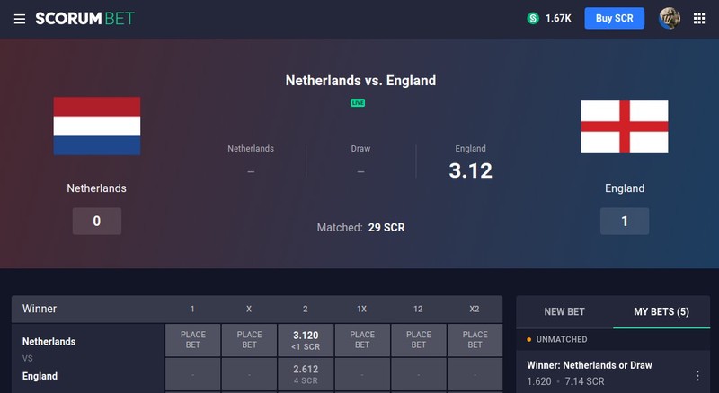Click the green LIVE badge

358,103
